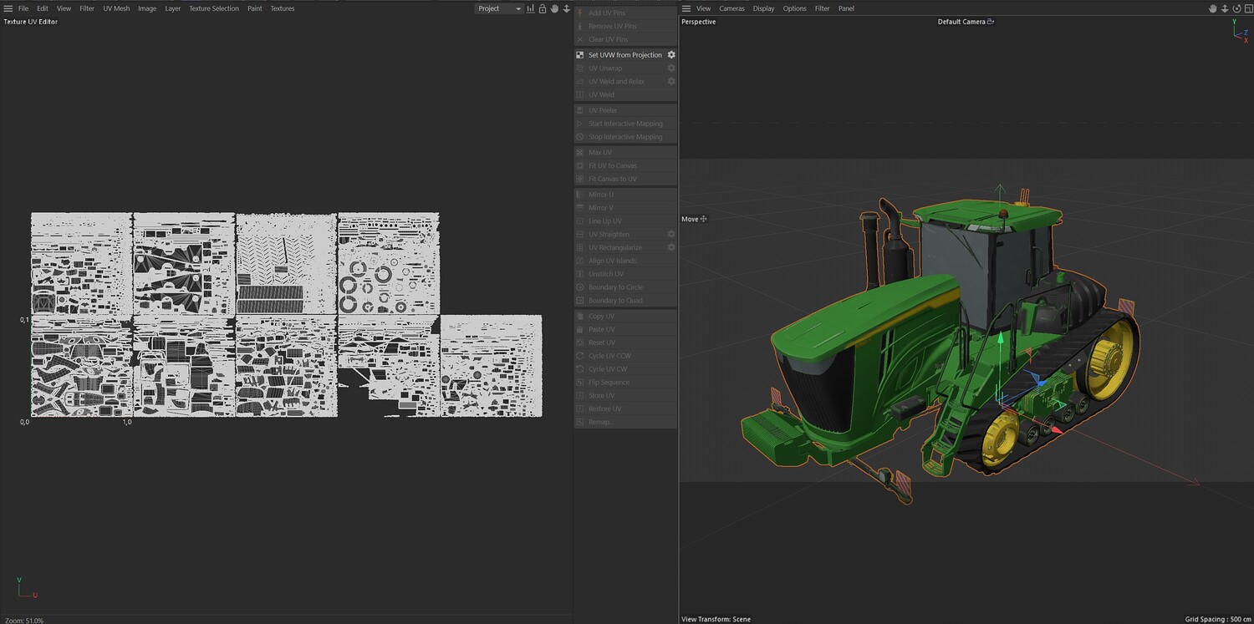Toggle the UV editor lock icon

543,8
